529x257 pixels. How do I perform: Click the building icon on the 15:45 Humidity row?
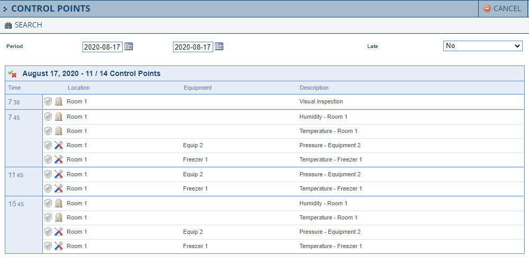pos(59,203)
